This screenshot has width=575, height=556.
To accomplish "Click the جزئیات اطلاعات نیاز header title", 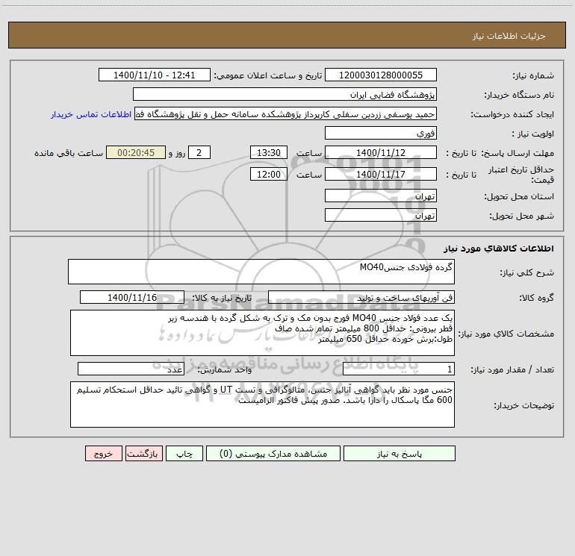I will 509,36.
